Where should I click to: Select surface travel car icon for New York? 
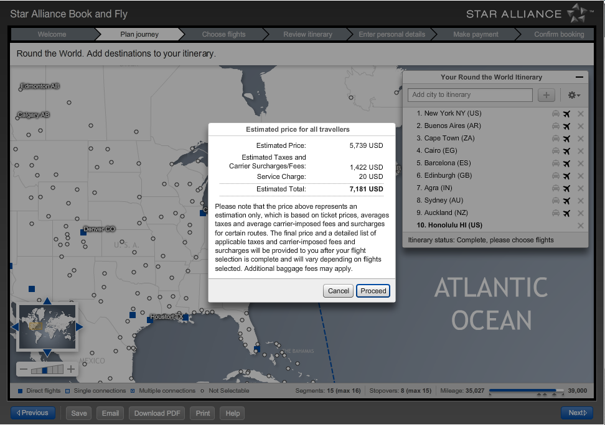pos(556,113)
